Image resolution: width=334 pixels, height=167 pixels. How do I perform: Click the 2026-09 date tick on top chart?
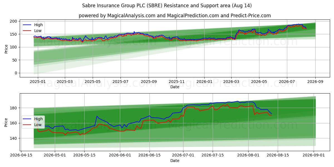click(315, 82)
